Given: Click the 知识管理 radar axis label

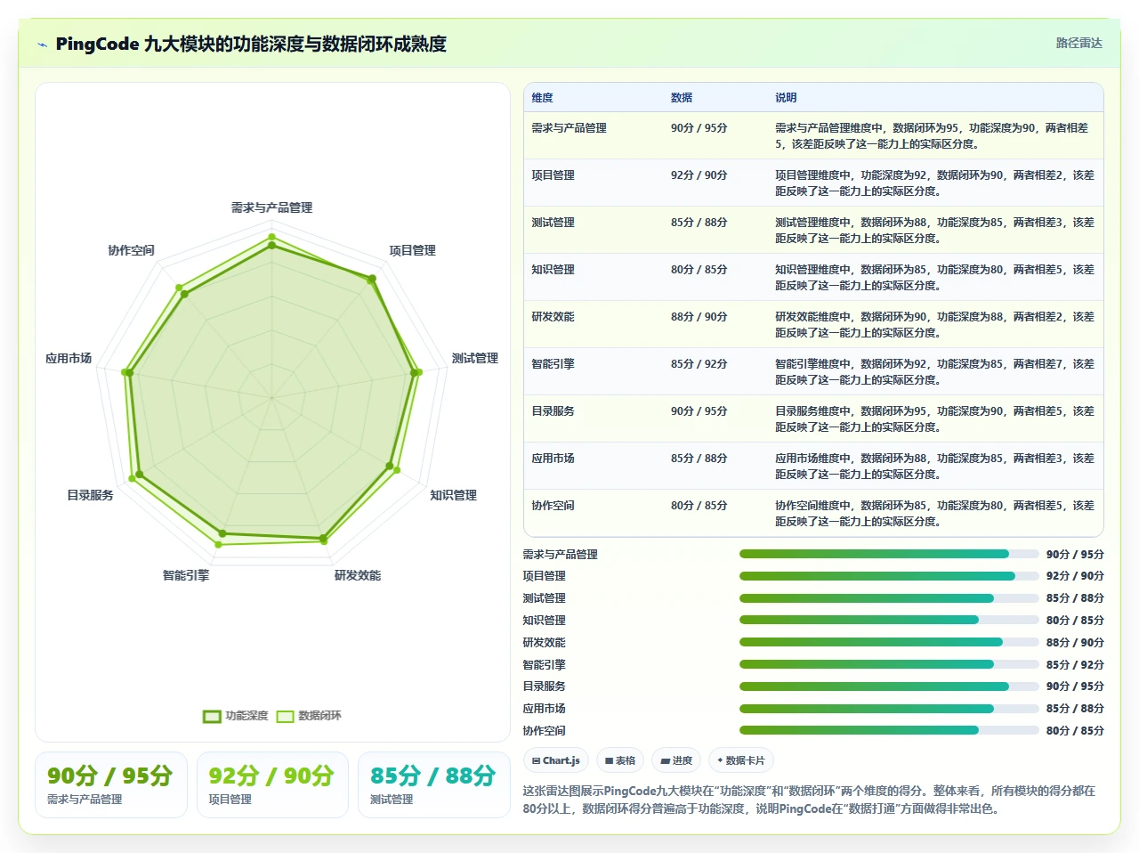Looking at the screenshot, I should [454, 495].
